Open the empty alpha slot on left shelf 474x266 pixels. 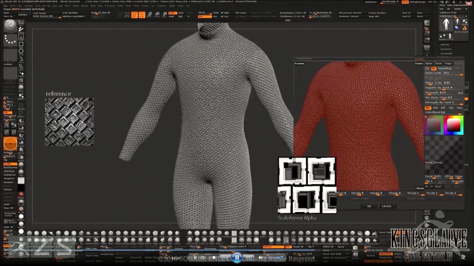click(10, 55)
